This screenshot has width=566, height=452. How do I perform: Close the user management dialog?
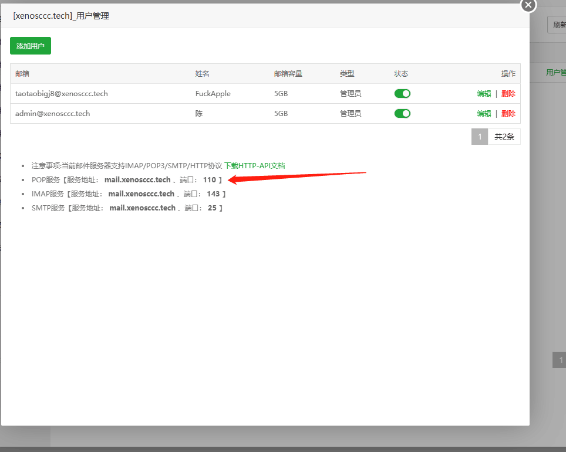tap(528, 5)
